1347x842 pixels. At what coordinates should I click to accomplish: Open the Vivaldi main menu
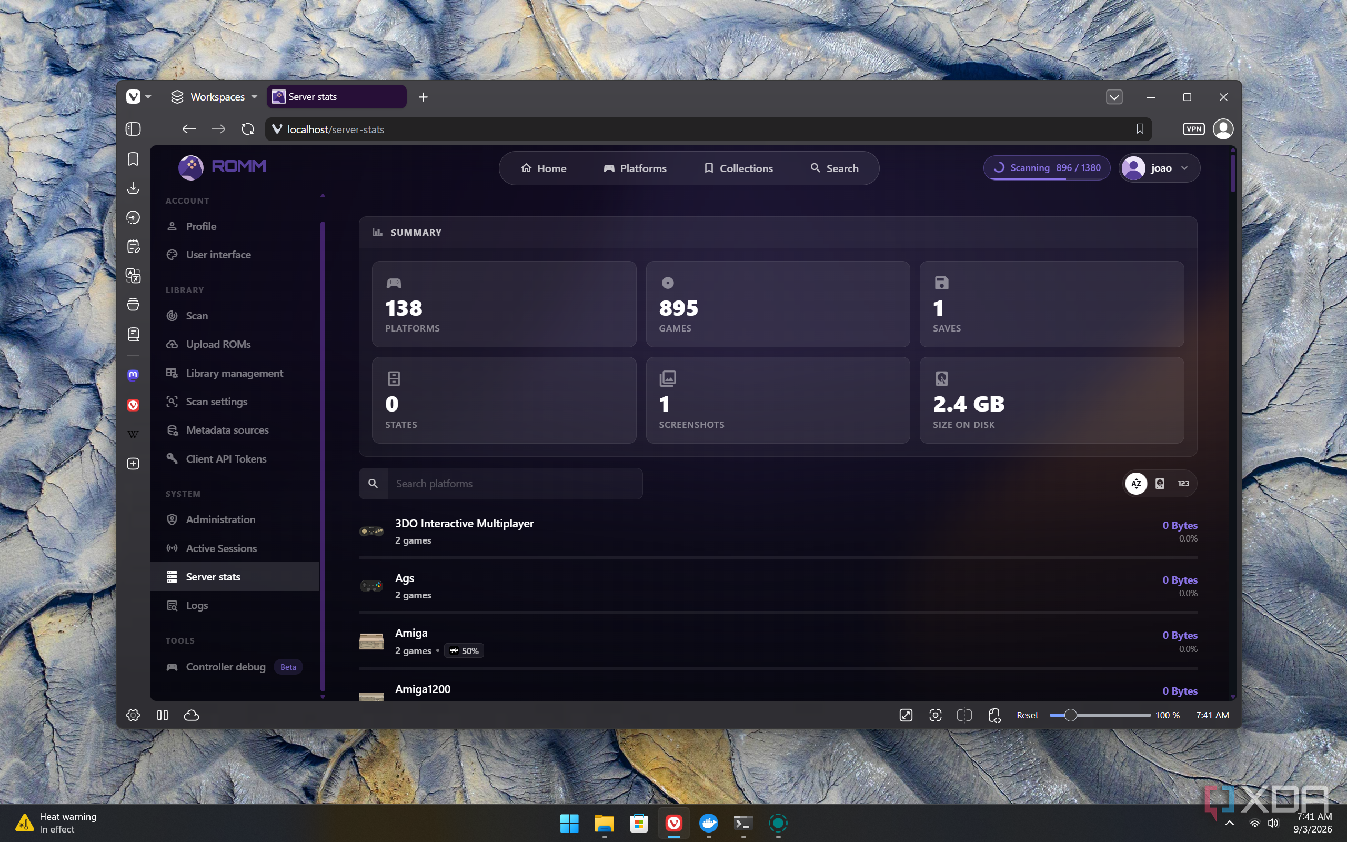(138, 97)
